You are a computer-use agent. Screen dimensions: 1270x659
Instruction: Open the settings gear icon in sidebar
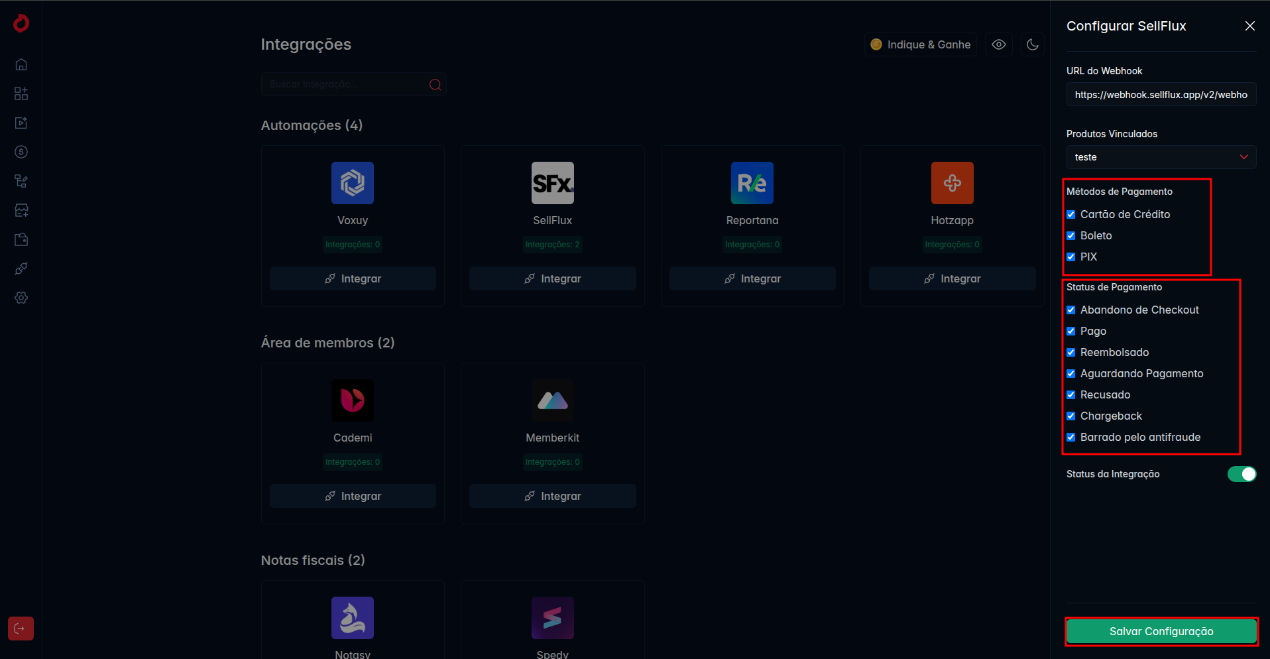(x=21, y=298)
